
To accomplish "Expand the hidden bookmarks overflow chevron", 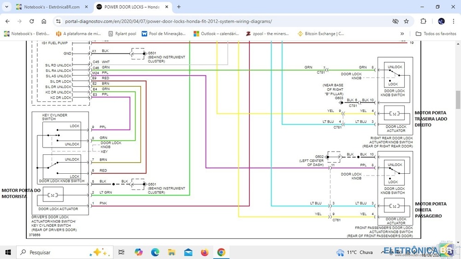I will [x=402, y=34].
